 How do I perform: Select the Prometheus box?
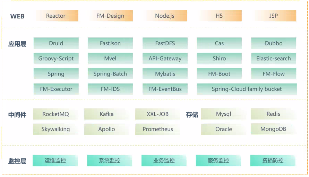pos(158,129)
